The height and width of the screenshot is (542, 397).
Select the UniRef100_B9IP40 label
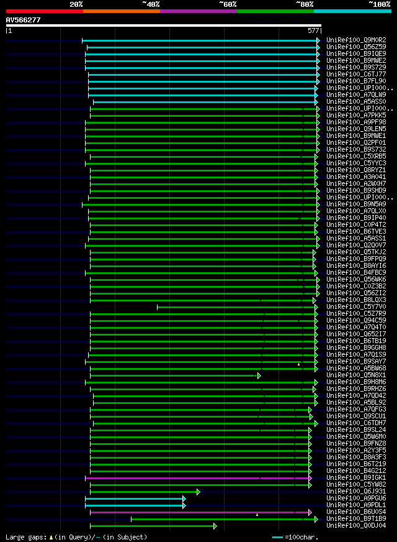coord(356,218)
